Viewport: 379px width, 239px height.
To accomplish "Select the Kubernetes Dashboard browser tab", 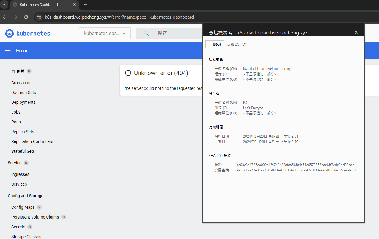I will tap(45, 4).
